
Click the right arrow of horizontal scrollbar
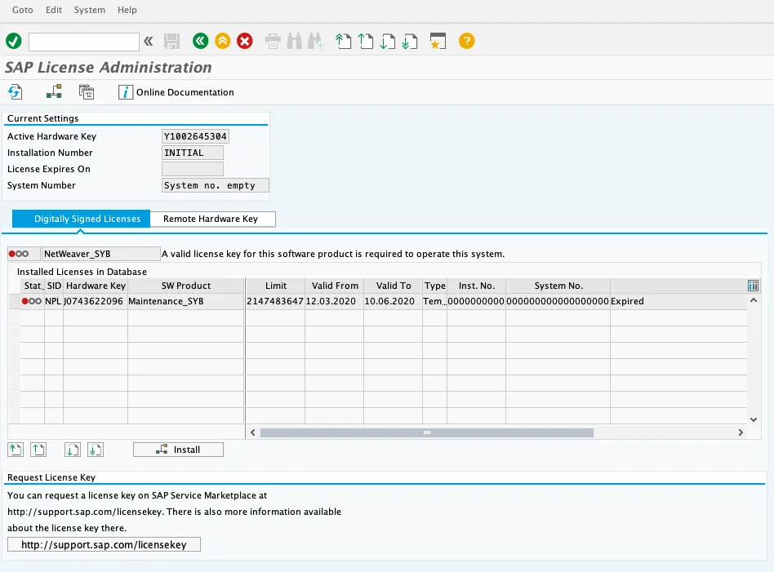click(741, 432)
